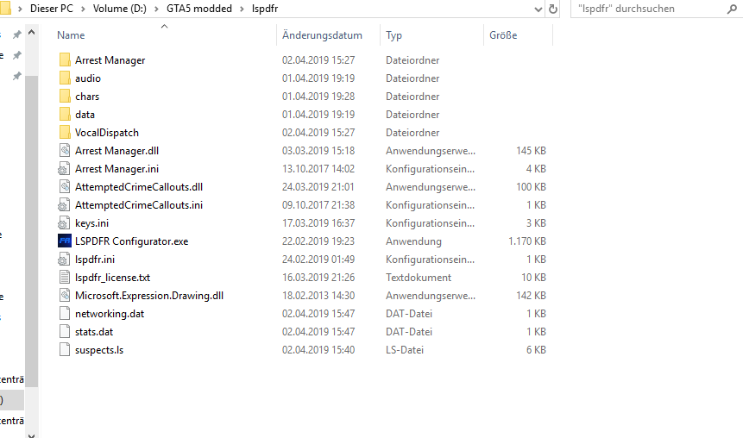Viewport: 743px width, 438px height.
Task: Select the file name lspdfr.ini
Action: (x=95, y=259)
